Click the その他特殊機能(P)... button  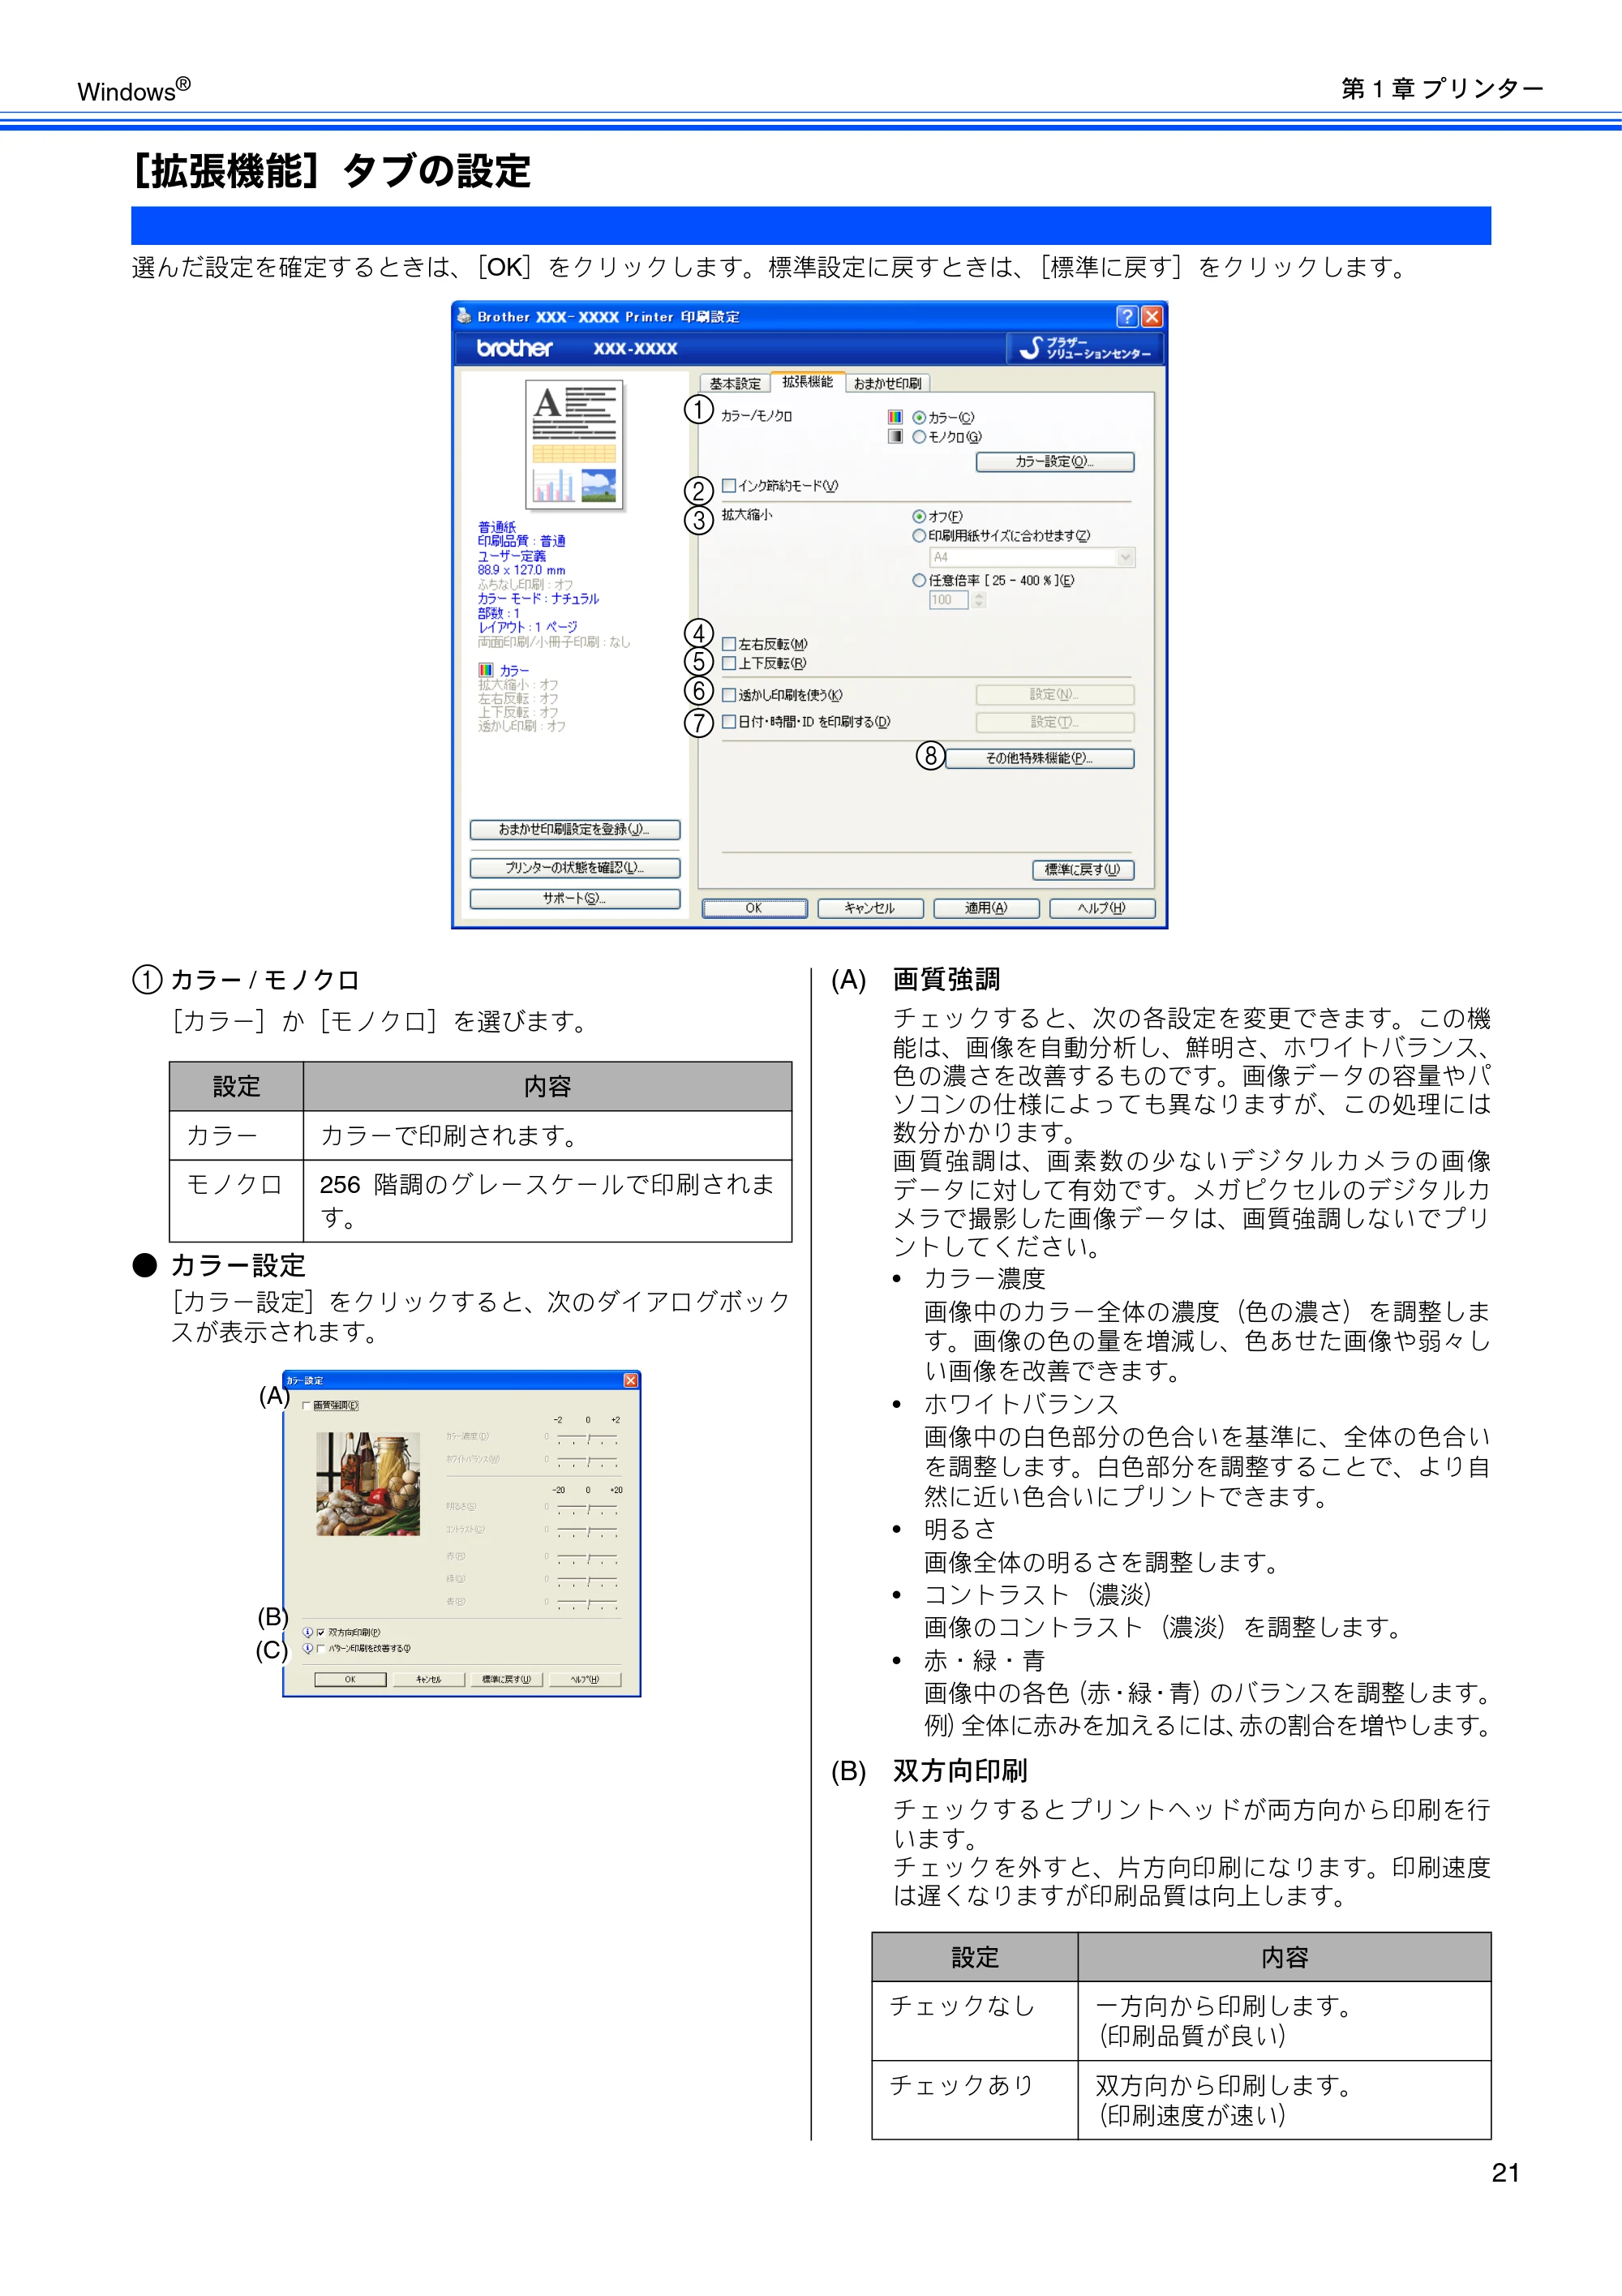click(x=1039, y=758)
